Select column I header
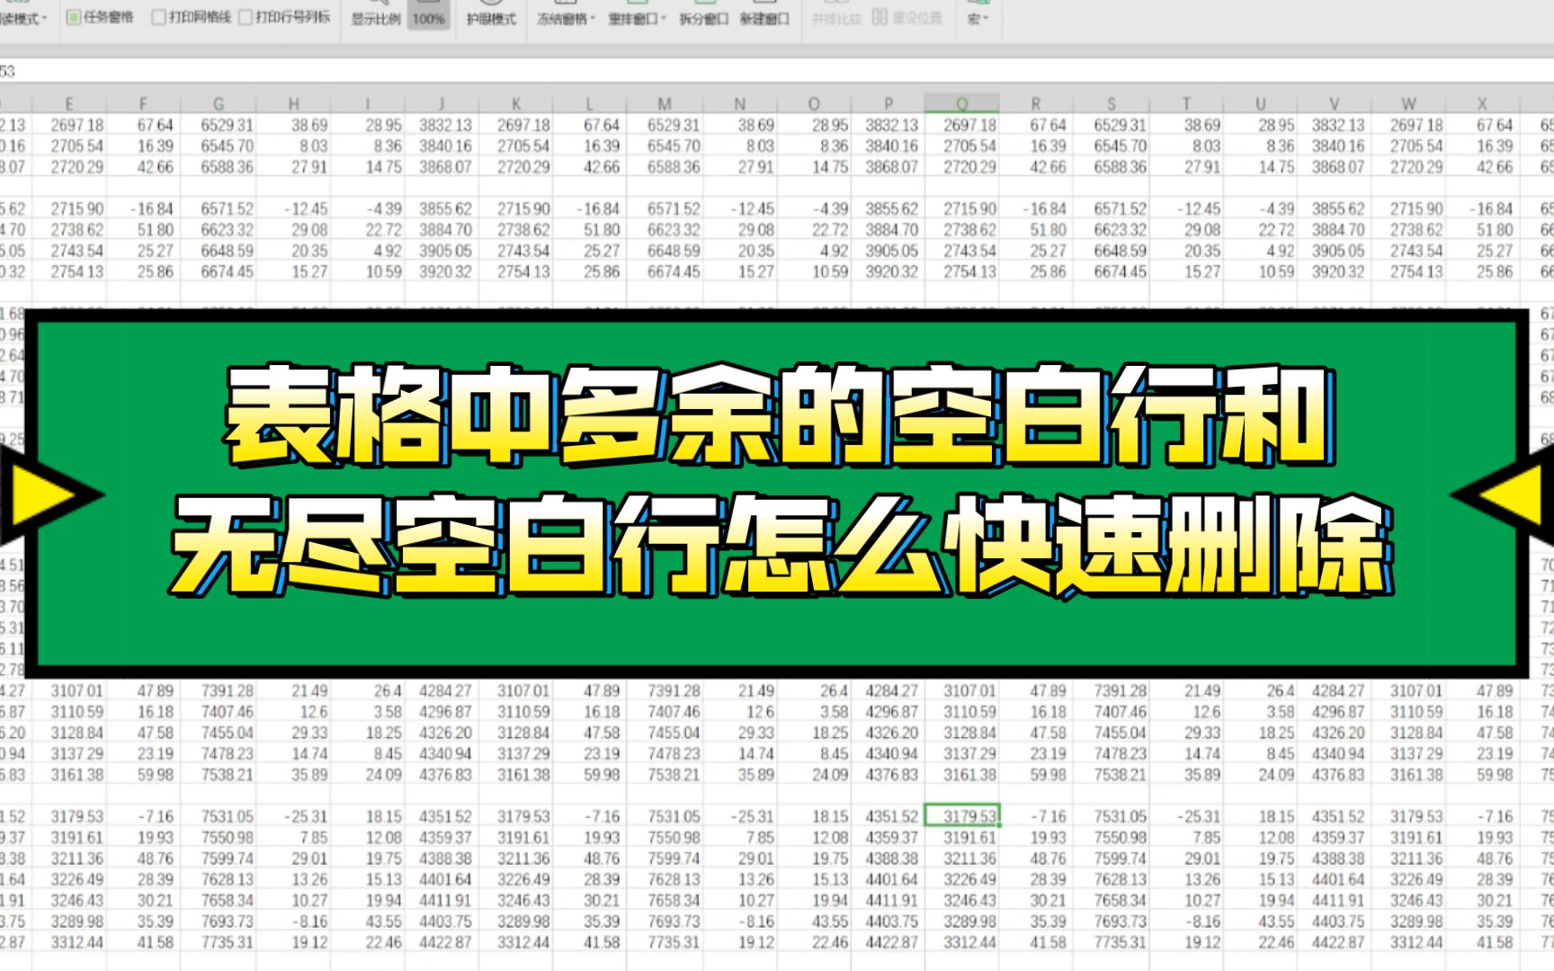1554x971 pixels. (x=368, y=103)
